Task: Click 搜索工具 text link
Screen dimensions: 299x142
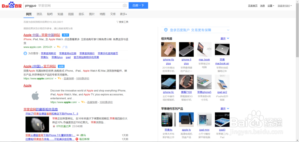Action: pos(123,22)
